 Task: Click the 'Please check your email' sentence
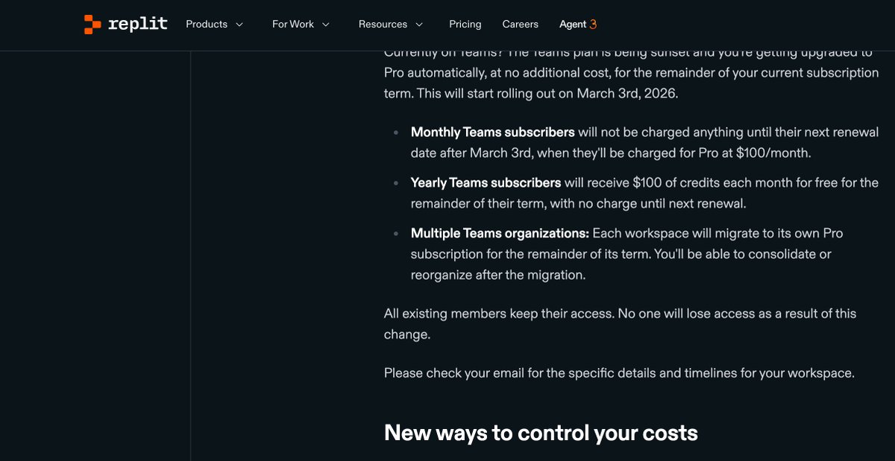coord(619,372)
